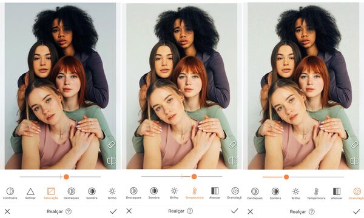Image resolution: width=364 pixels, height=218 pixels.
Task: Cancel edits with X on the Granulação screen
Action: coord(250,211)
